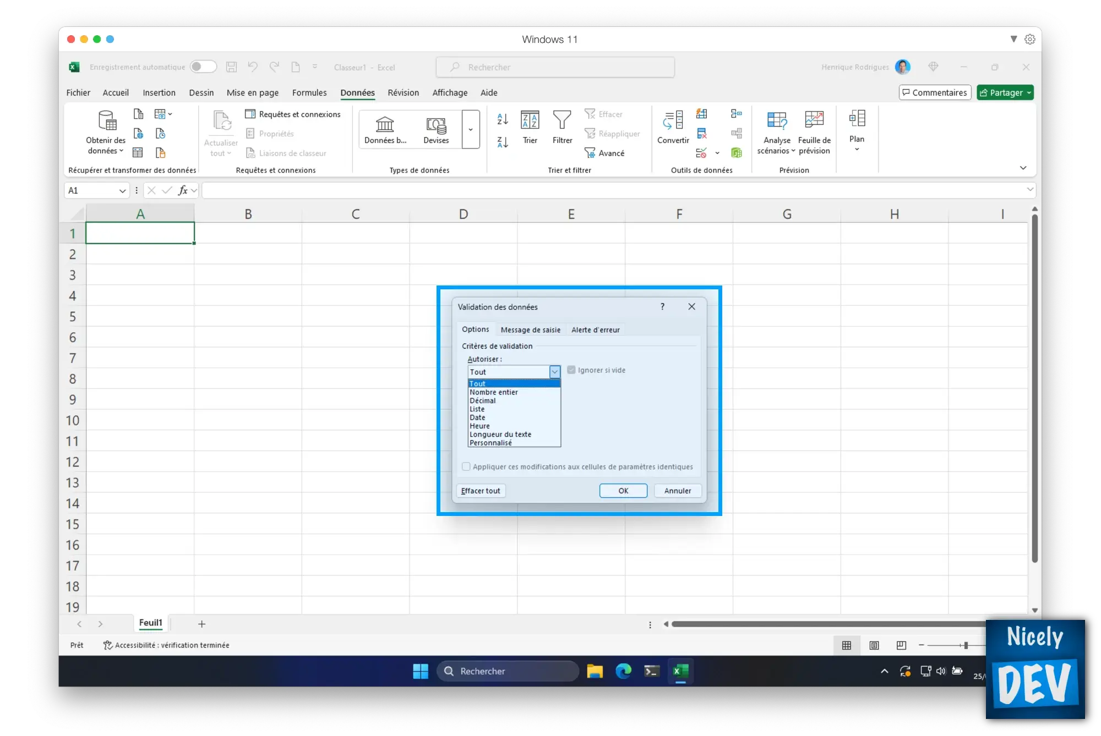The width and height of the screenshot is (1101, 736).
Task: Open Analyse scénarios tool
Action: point(777,133)
